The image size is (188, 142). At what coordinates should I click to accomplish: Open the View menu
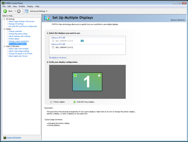pos(15,6)
